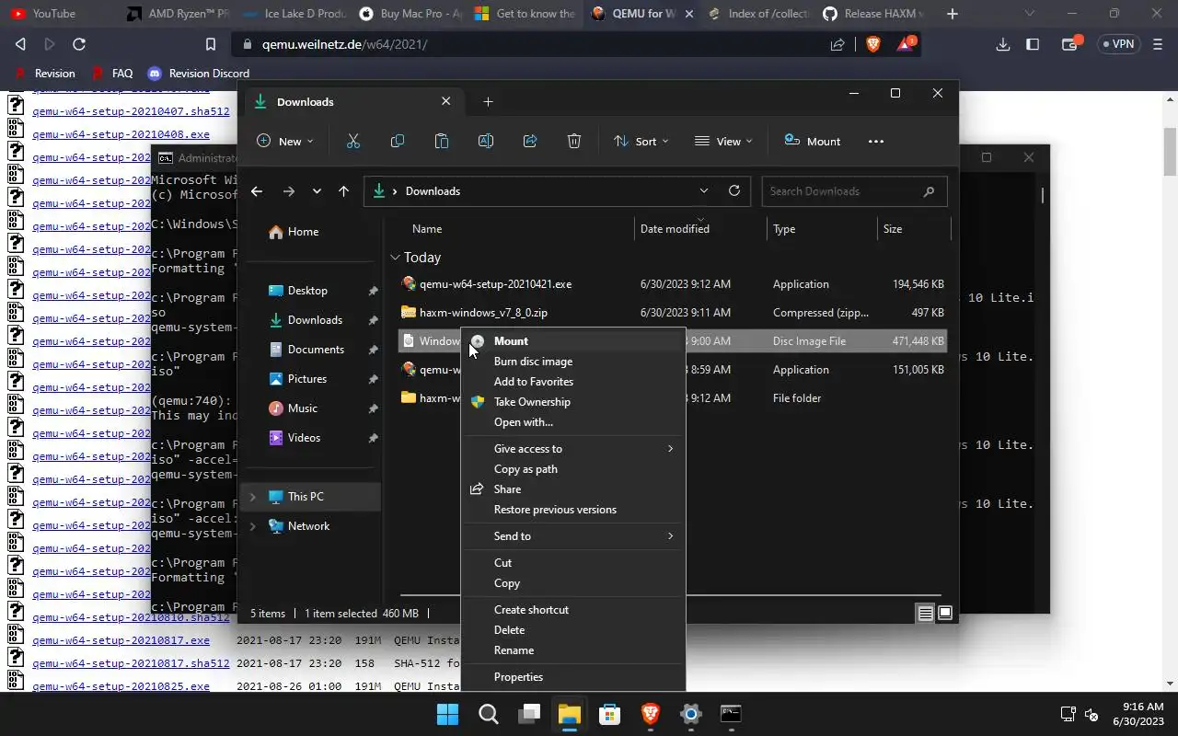Choose Mount in context menu
1178x736 pixels.
[573, 341]
